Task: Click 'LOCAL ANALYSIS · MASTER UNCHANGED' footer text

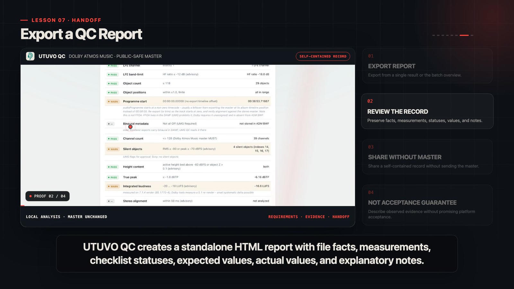Action: tap(66, 217)
